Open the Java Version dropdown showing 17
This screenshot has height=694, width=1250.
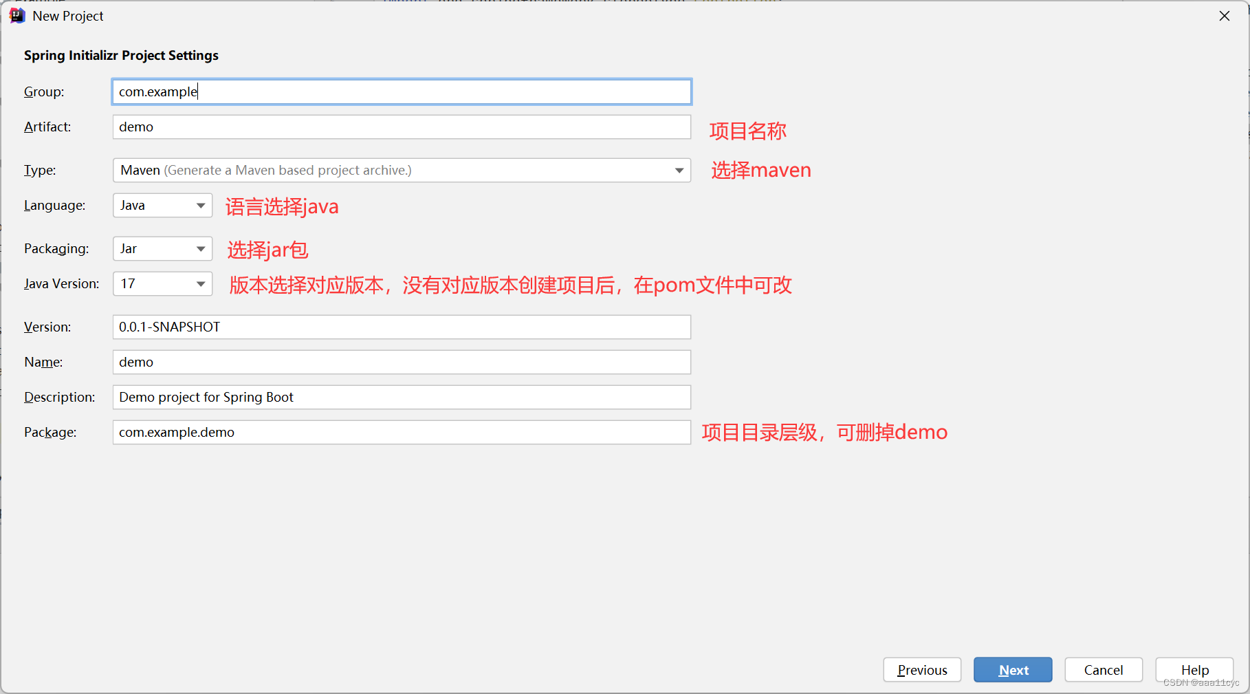pyautogui.click(x=162, y=283)
